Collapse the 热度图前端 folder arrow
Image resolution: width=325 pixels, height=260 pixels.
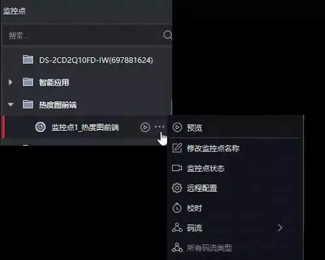10,105
